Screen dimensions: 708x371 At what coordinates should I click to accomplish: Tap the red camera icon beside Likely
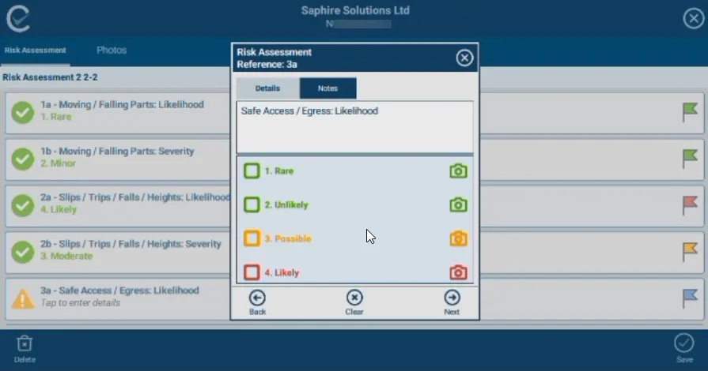(x=458, y=272)
